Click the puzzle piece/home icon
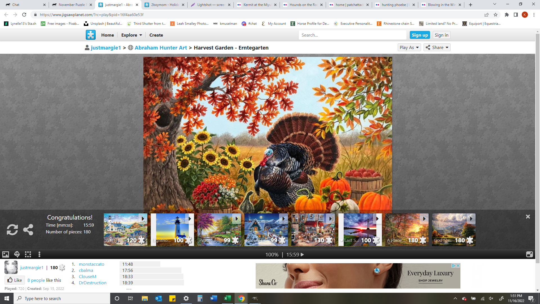The image size is (540, 304). 91,35
